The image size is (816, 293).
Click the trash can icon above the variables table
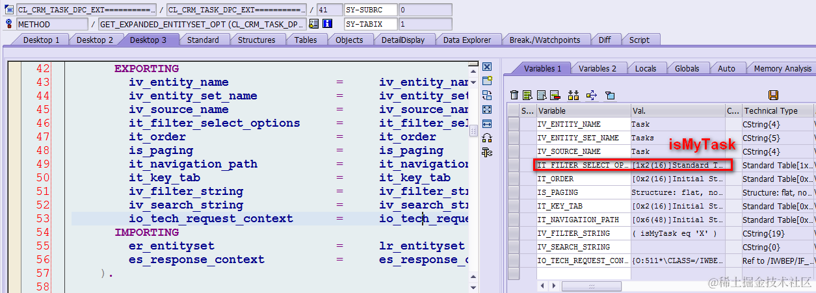(x=514, y=96)
